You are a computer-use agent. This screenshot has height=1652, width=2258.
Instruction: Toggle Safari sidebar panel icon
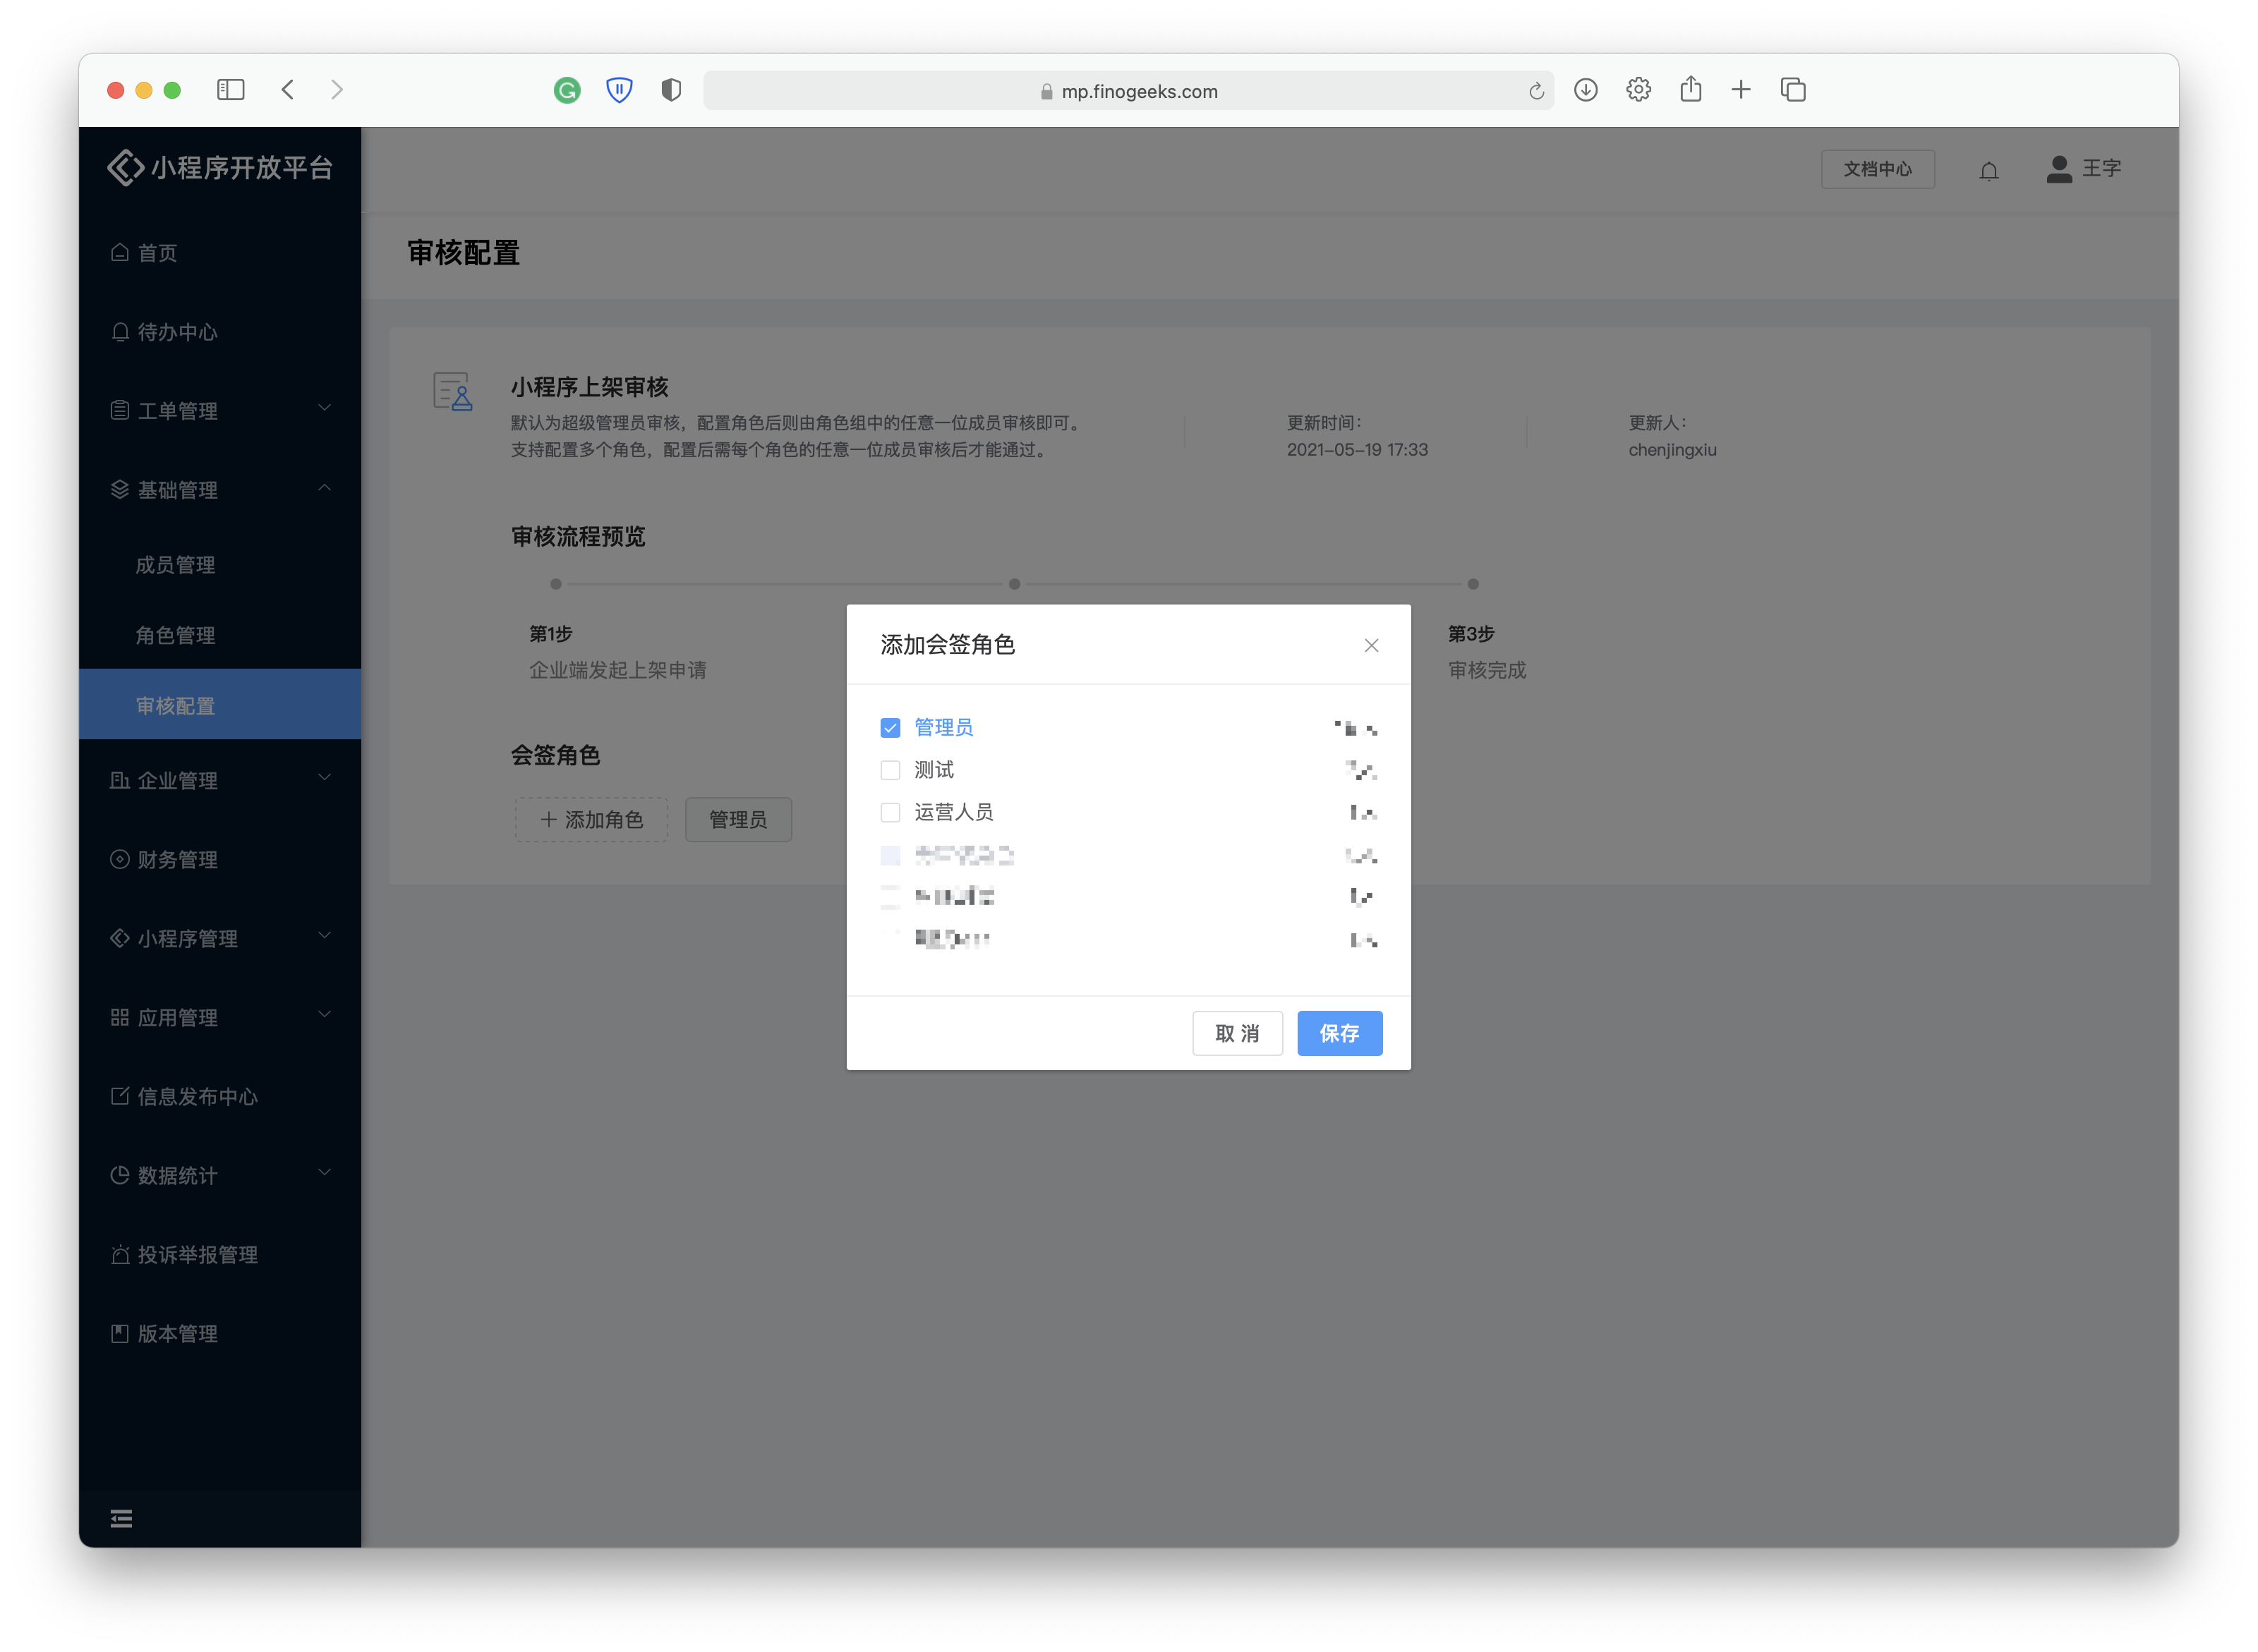pyautogui.click(x=230, y=90)
